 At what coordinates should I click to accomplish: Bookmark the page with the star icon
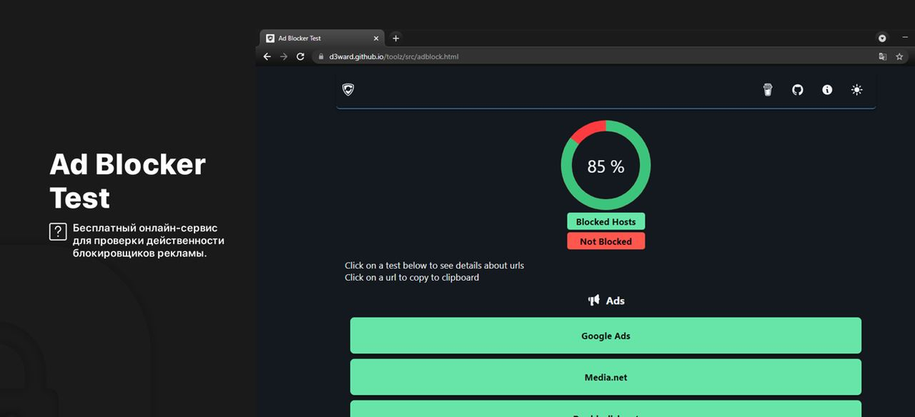pos(899,56)
